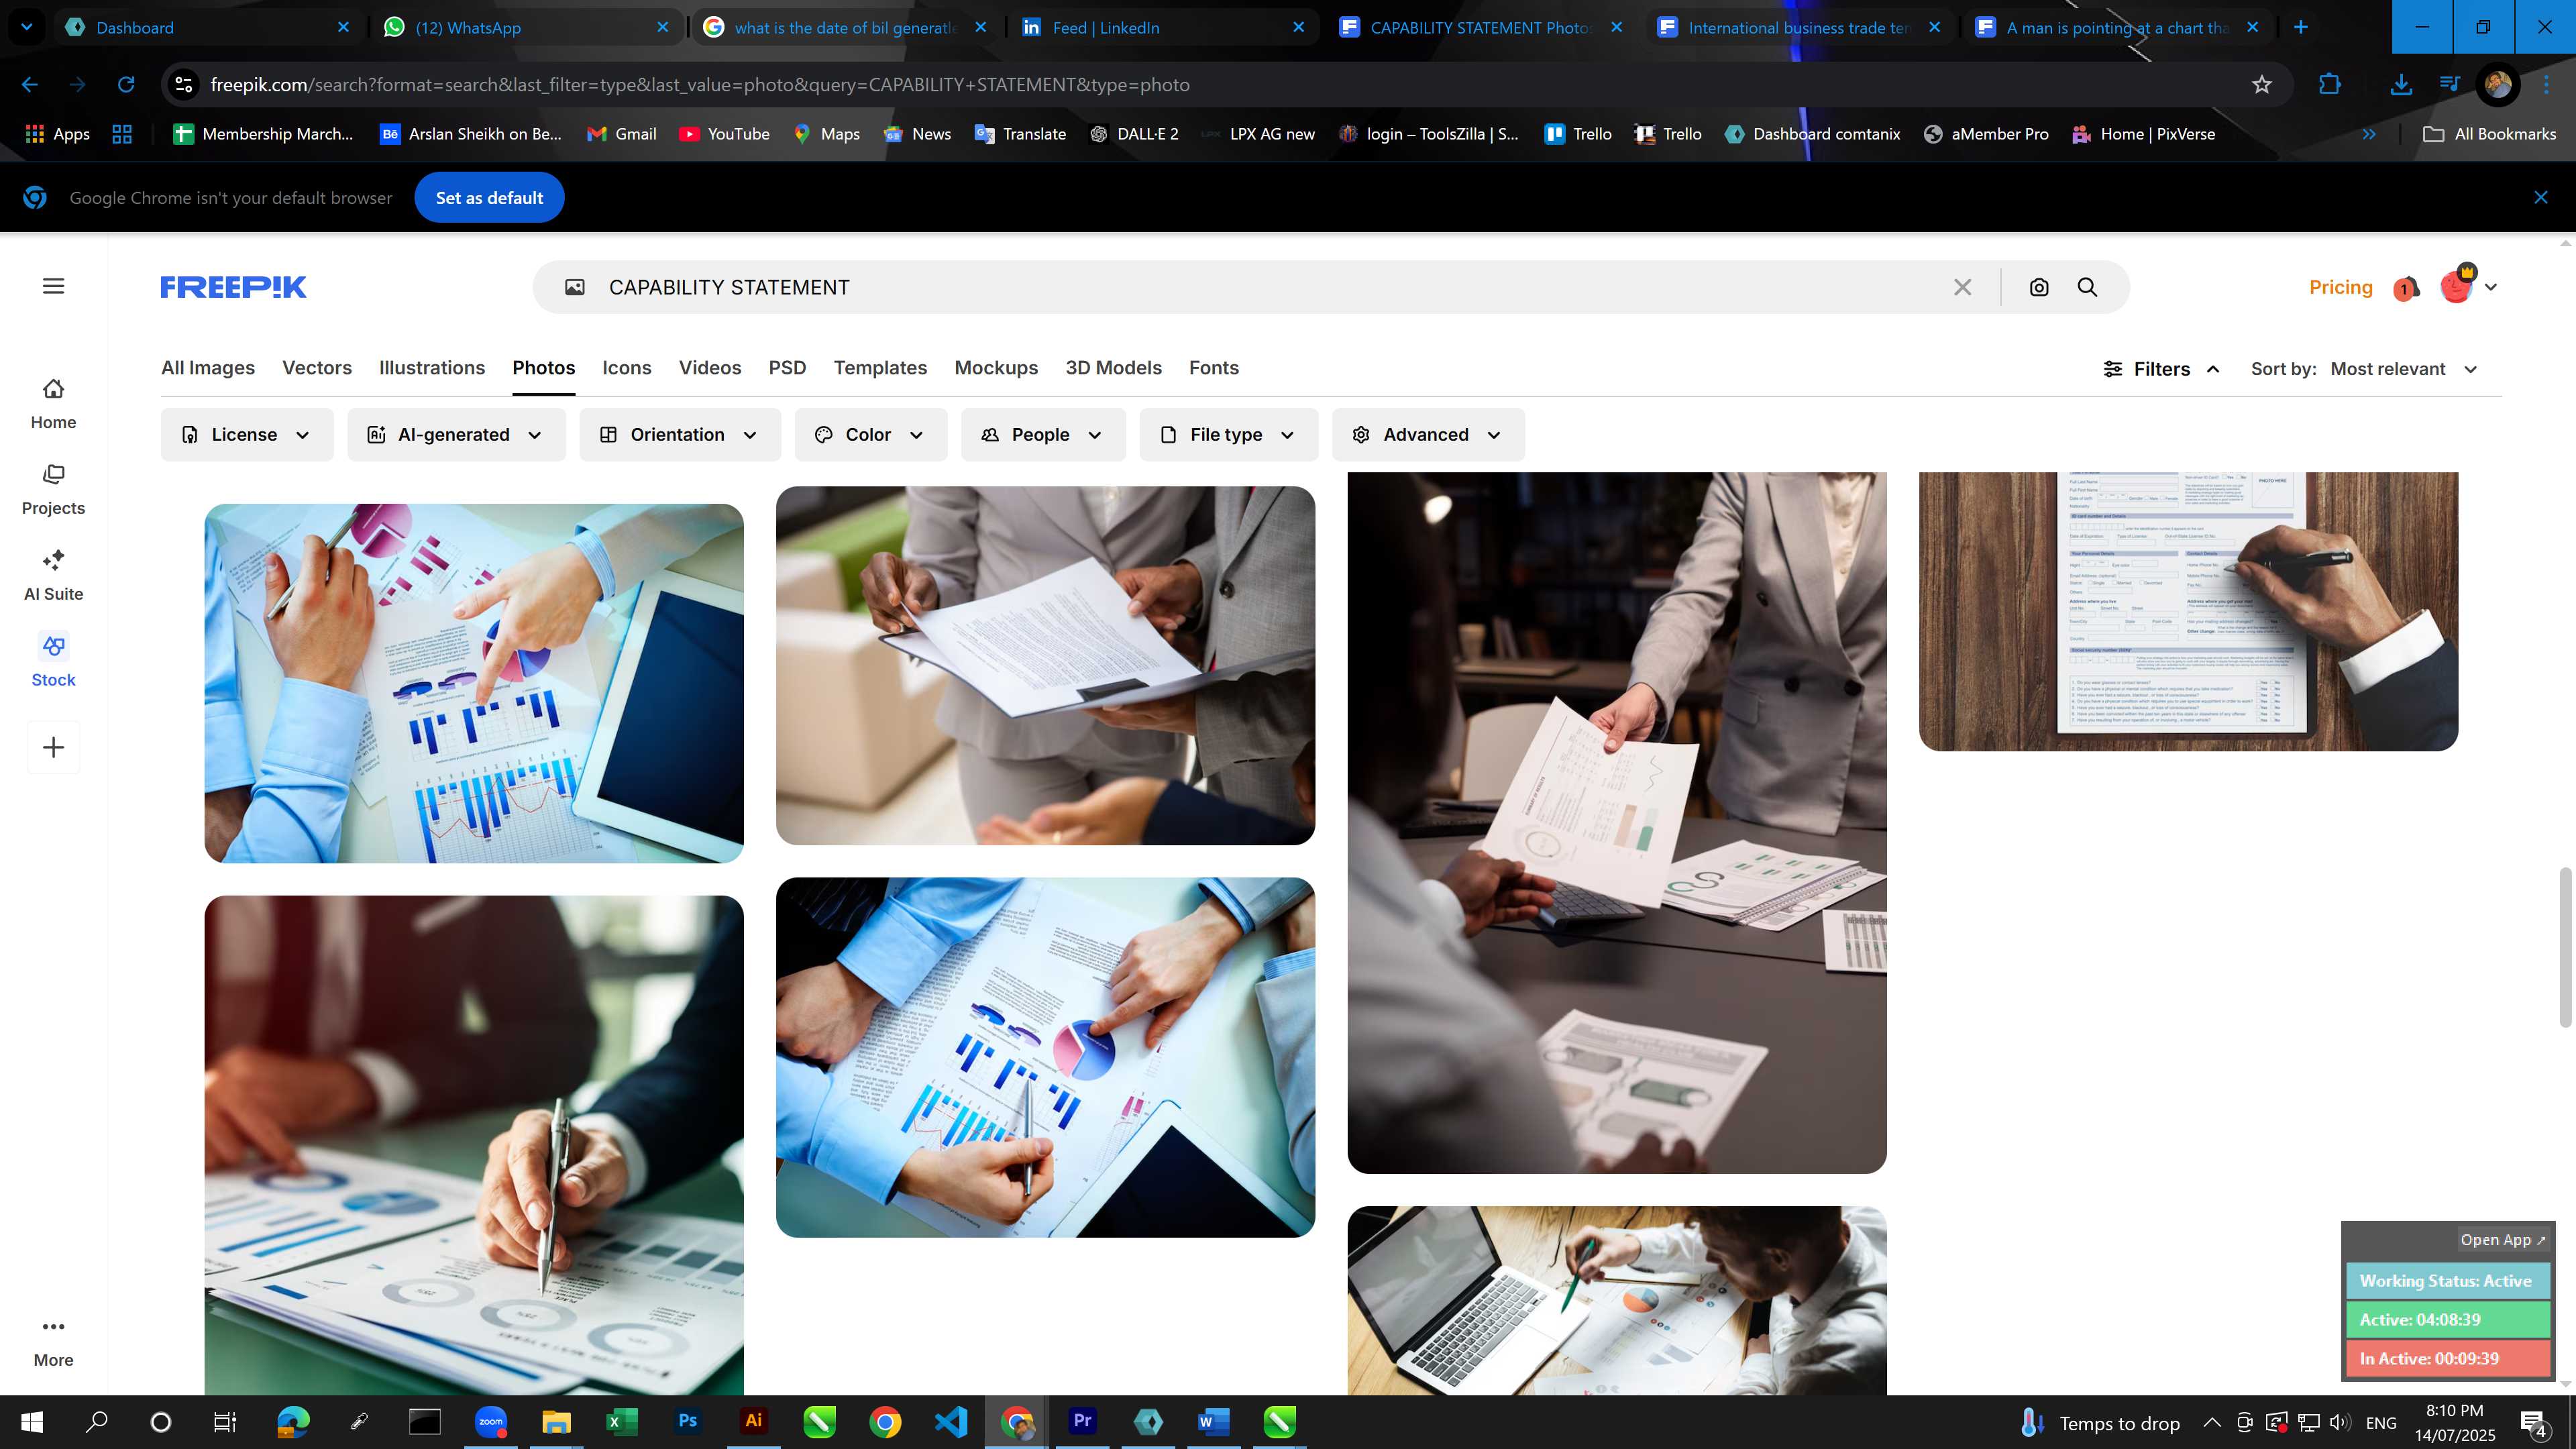The height and width of the screenshot is (1449, 2576).
Task: Open the YouTube bookmark
Action: tap(725, 134)
